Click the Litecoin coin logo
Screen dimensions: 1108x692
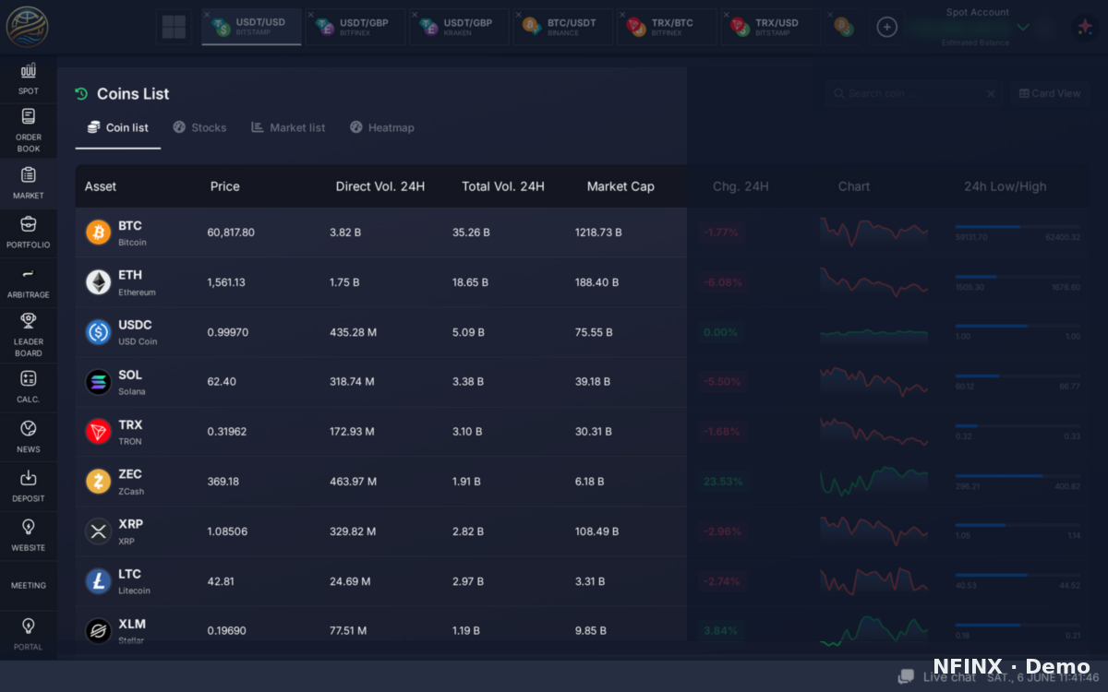pyautogui.click(x=99, y=581)
